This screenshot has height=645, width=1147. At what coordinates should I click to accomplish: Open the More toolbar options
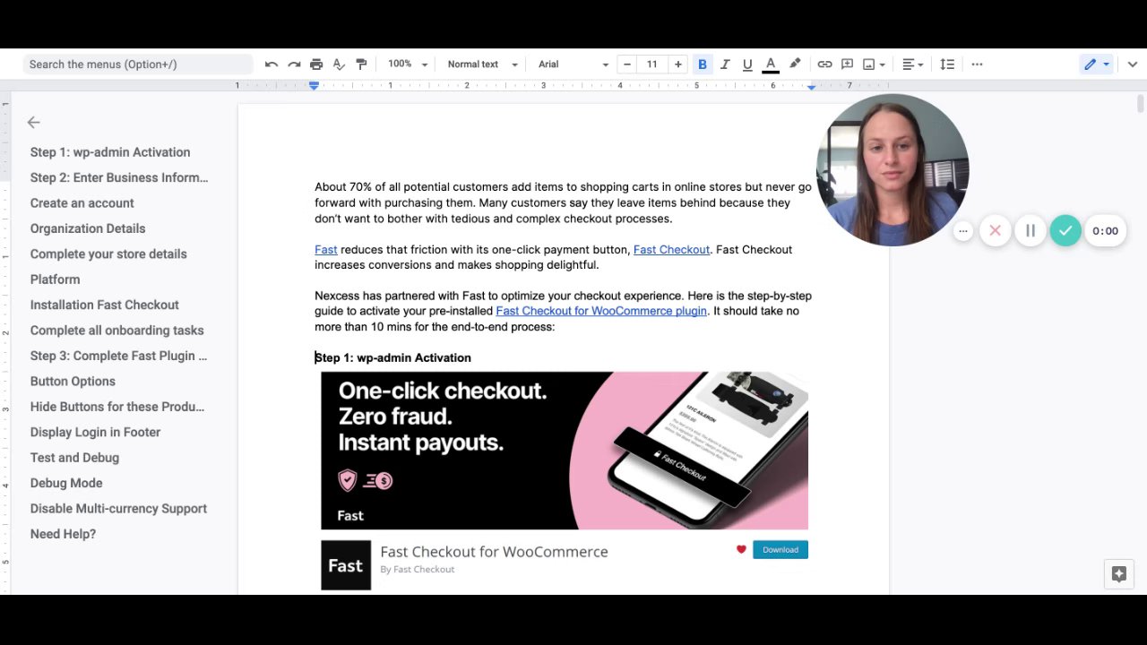pyautogui.click(x=977, y=64)
